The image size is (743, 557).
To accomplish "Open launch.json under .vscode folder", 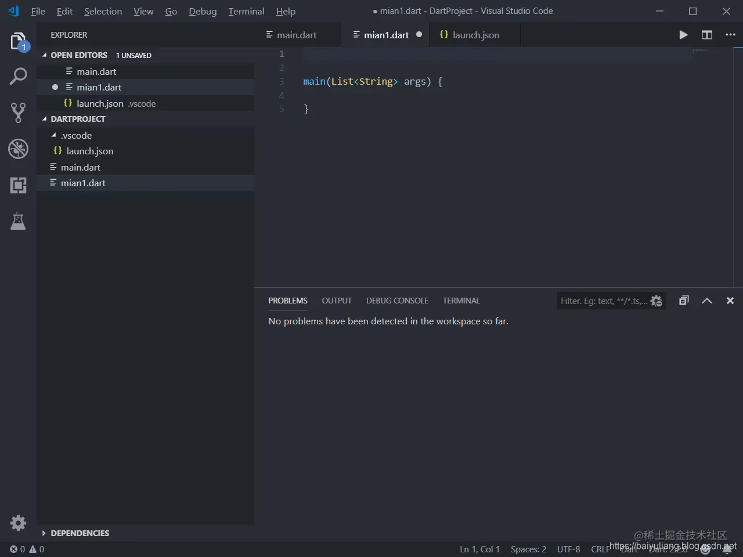I will coord(146,151).
